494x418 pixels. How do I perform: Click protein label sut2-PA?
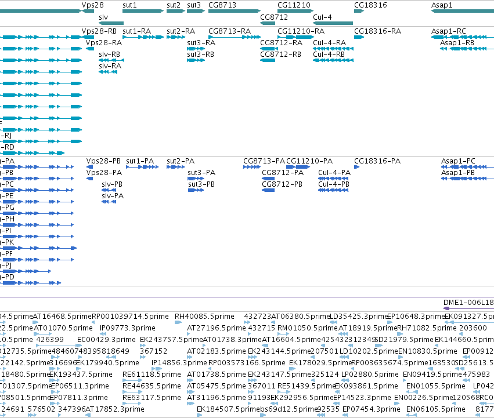(x=181, y=161)
